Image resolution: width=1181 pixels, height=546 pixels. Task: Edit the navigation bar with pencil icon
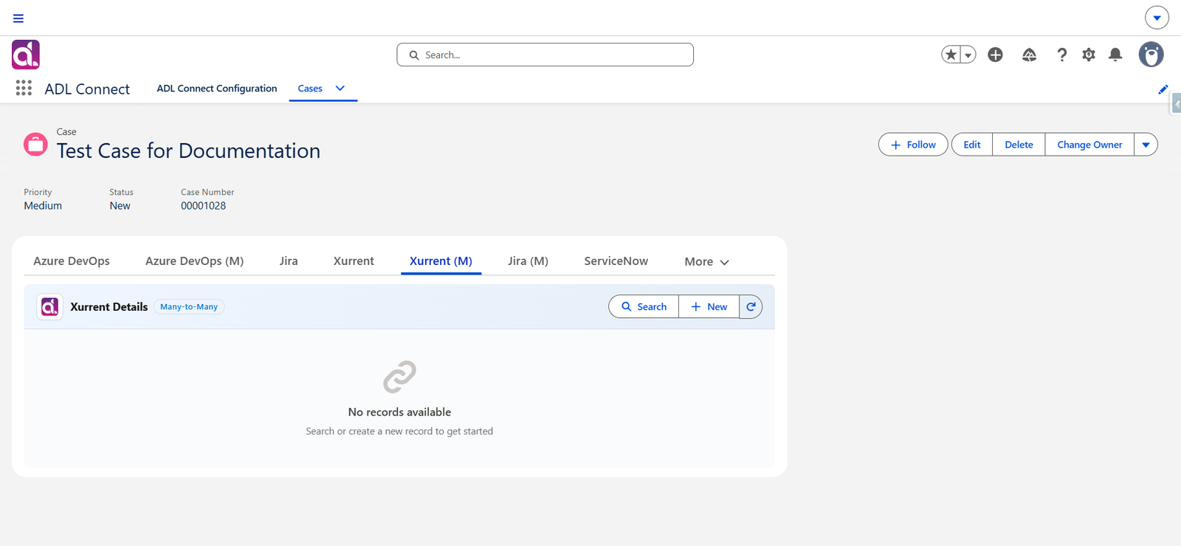(x=1163, y=89)
